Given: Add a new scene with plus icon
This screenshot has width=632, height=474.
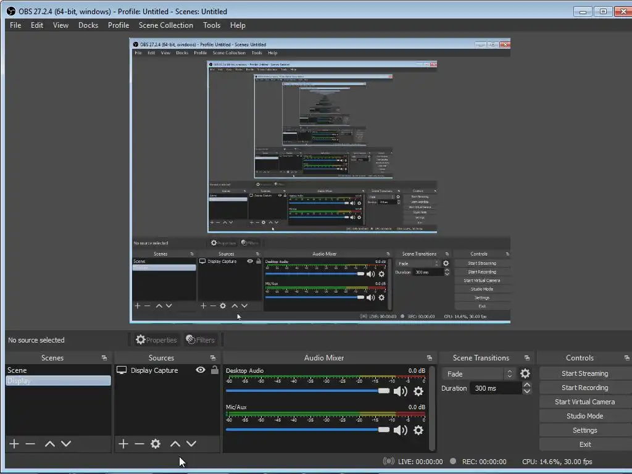Looking at the screenshot, I should coord(14,444).
